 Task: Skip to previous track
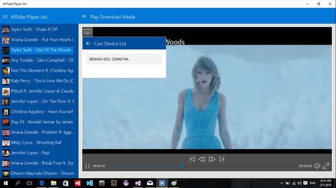click(192, 159)
